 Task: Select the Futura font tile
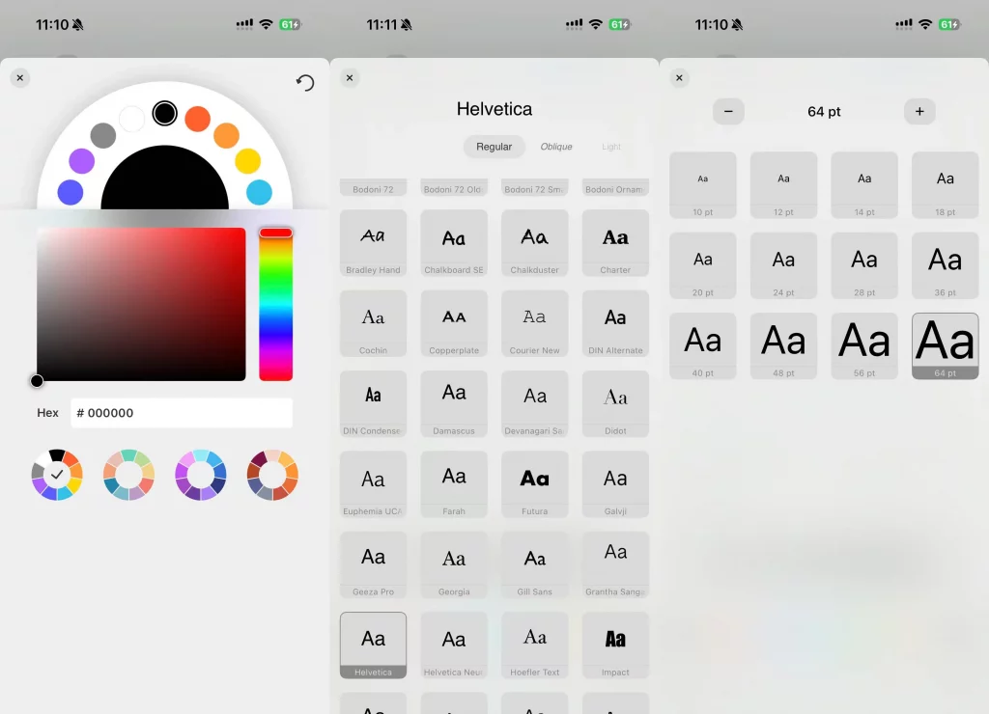coord(535,484)
